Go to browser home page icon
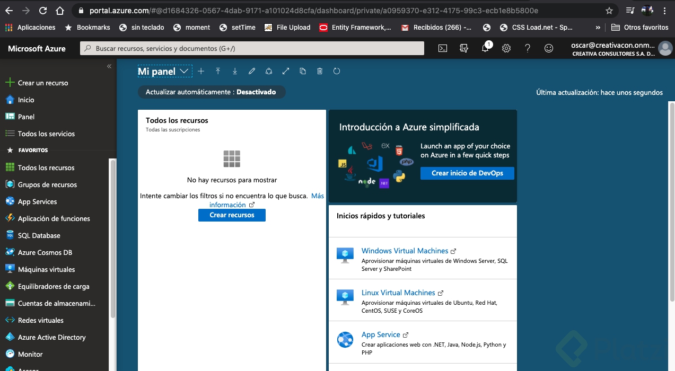Screen dimensions: 675x371 tap(60, 11)
